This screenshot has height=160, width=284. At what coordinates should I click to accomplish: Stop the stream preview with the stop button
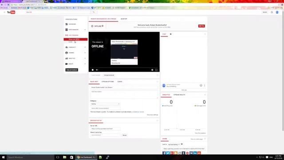coord(93,70)
